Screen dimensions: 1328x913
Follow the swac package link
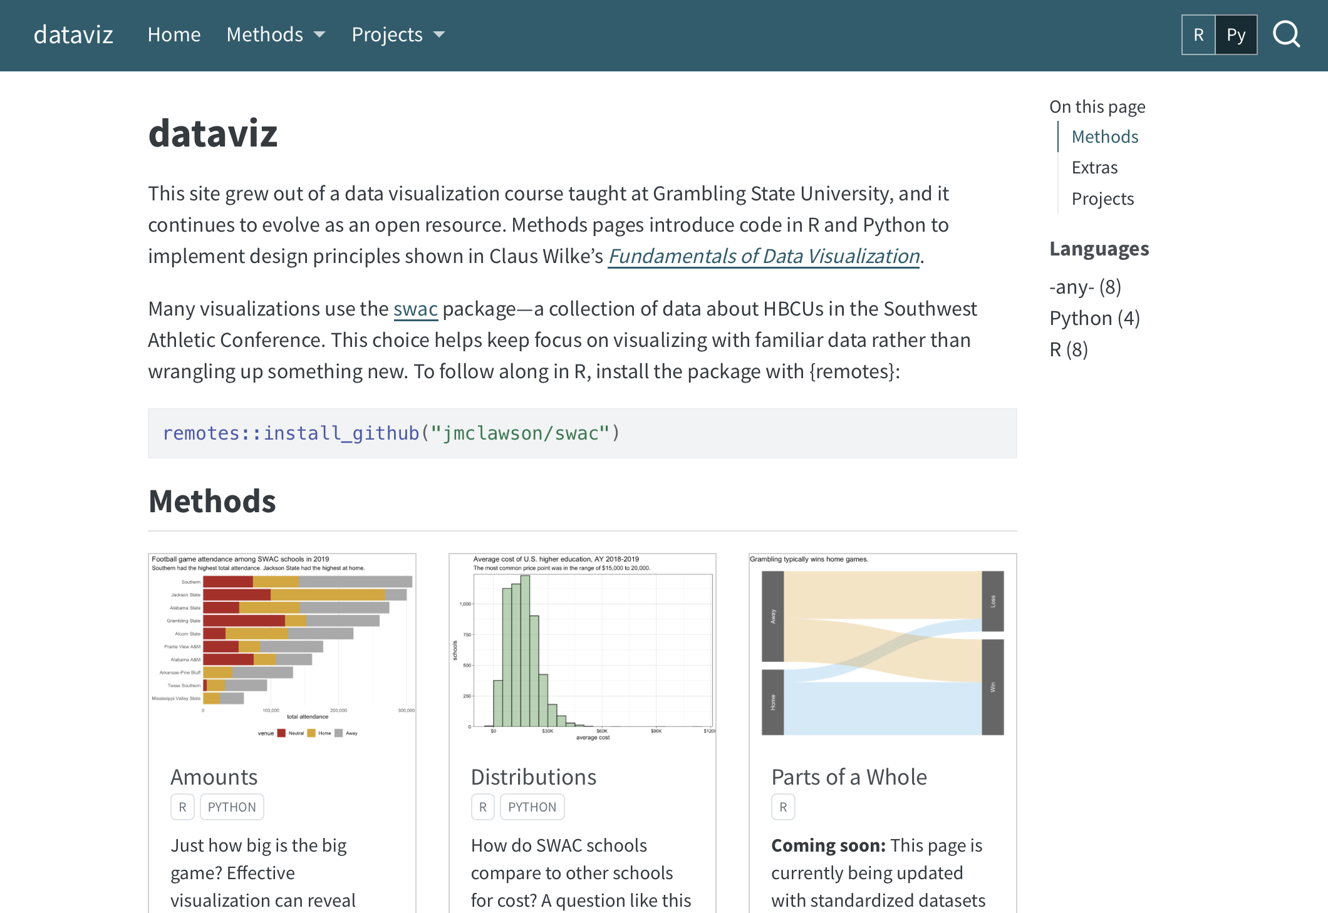pyautogui.click(x=415, y=309)
